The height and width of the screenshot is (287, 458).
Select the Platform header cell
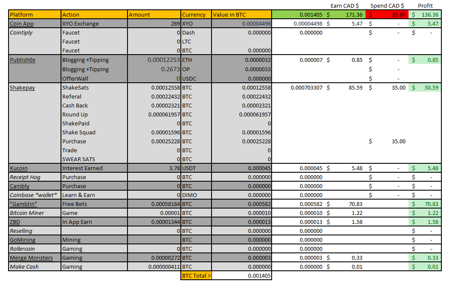pos(35,14)
